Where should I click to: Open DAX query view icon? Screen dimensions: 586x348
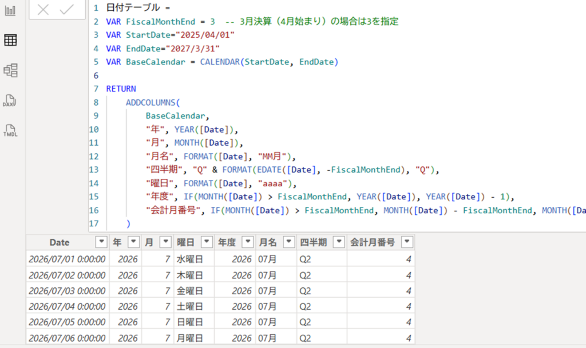tap(10, 101)
